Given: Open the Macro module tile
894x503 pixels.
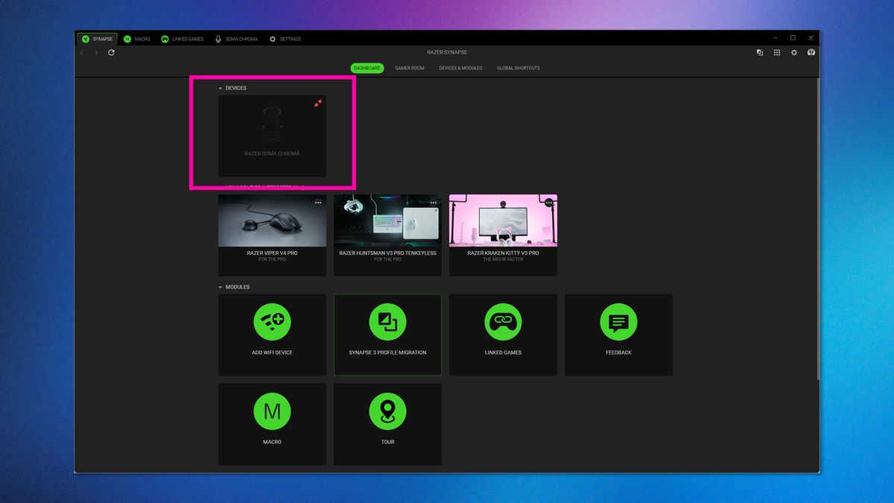Looking at the screenshot, I should 272,424.
